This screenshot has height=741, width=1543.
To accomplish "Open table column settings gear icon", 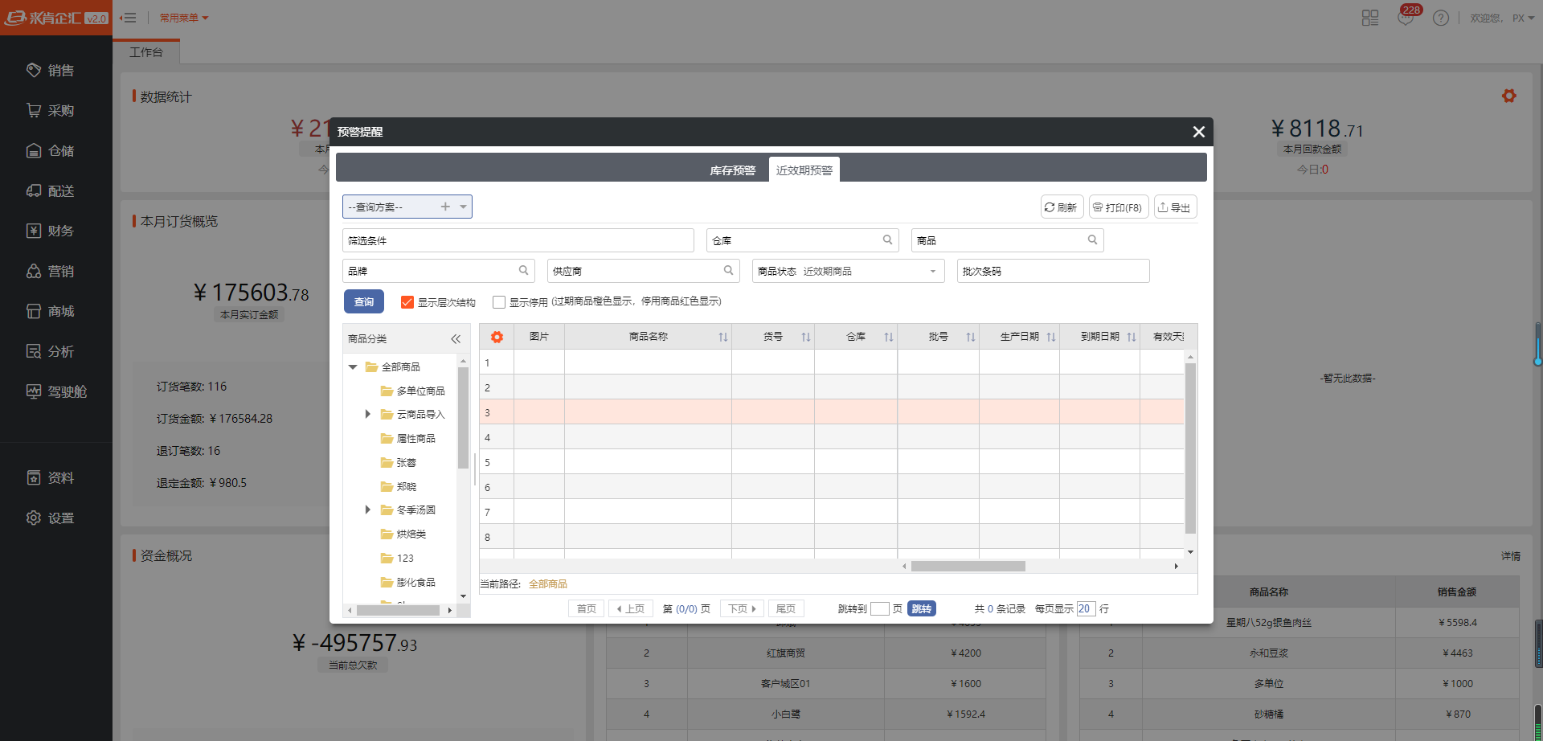I will pos(497,337).
